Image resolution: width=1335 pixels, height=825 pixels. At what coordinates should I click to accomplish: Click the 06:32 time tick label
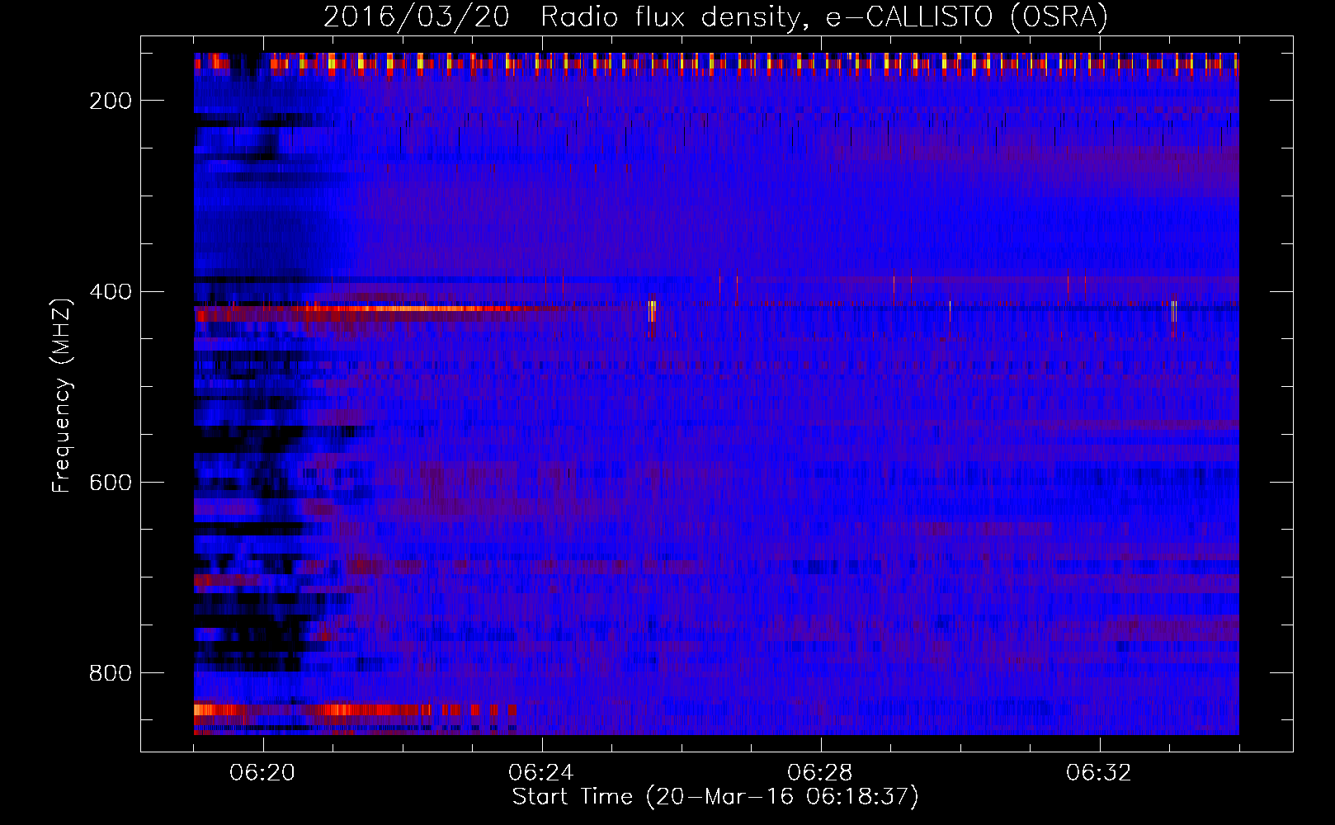coord(1100,773)
